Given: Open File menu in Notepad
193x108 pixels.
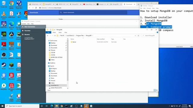Looking at the screenshot, I should point(141,8).
